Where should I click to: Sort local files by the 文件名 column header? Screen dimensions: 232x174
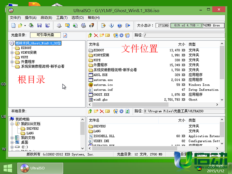(123, 120)
